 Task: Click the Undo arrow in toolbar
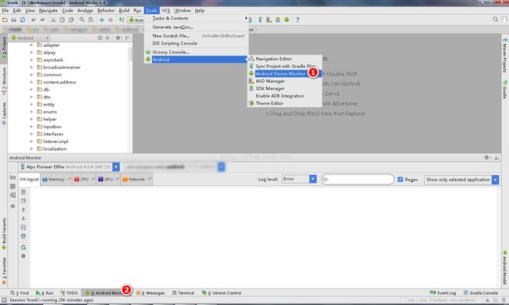pyautogui.click(x=34, y=20)
